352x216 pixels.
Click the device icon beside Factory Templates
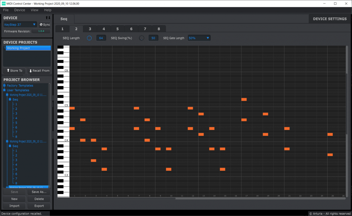click(4, 85)
